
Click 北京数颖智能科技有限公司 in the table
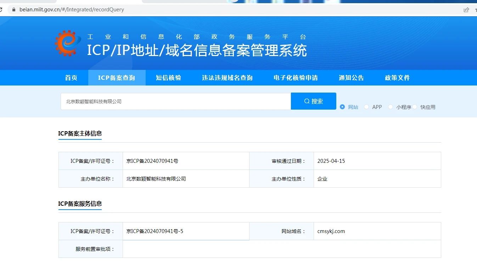point(156,179)
